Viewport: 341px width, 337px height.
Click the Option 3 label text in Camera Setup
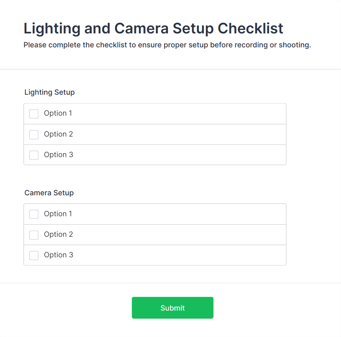(58, 255)
